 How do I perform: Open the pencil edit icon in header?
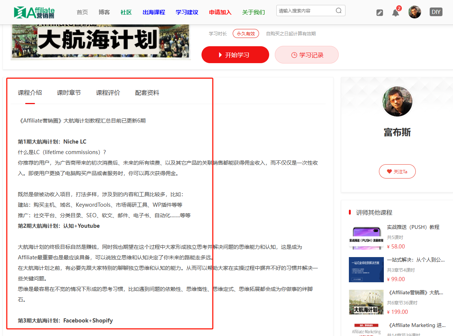[380, 12]
